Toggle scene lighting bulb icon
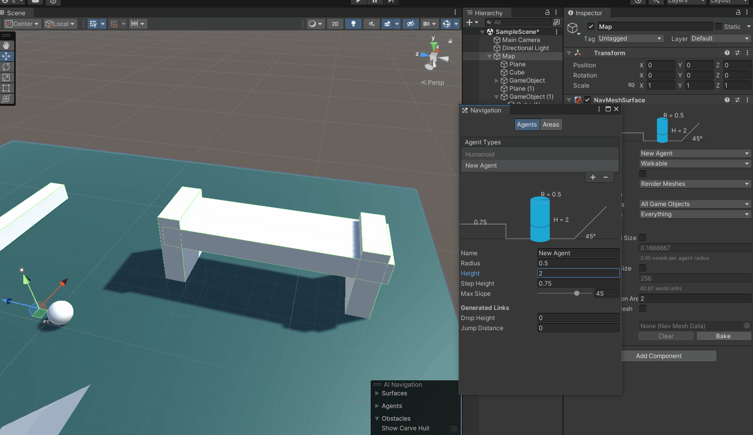 tap(353, 24)
